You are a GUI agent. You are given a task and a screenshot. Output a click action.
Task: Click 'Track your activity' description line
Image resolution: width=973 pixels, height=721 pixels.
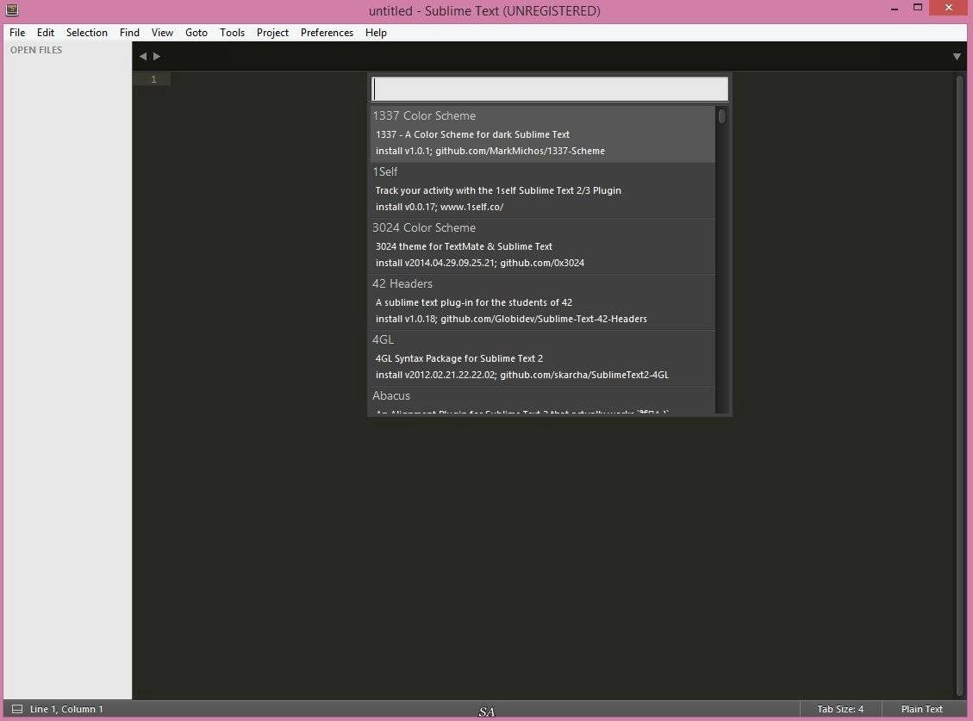[498, 190]
